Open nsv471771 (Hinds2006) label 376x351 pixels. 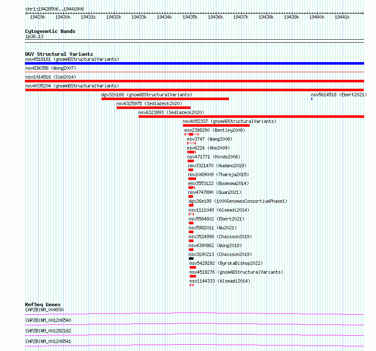click(x=214, y=157)
